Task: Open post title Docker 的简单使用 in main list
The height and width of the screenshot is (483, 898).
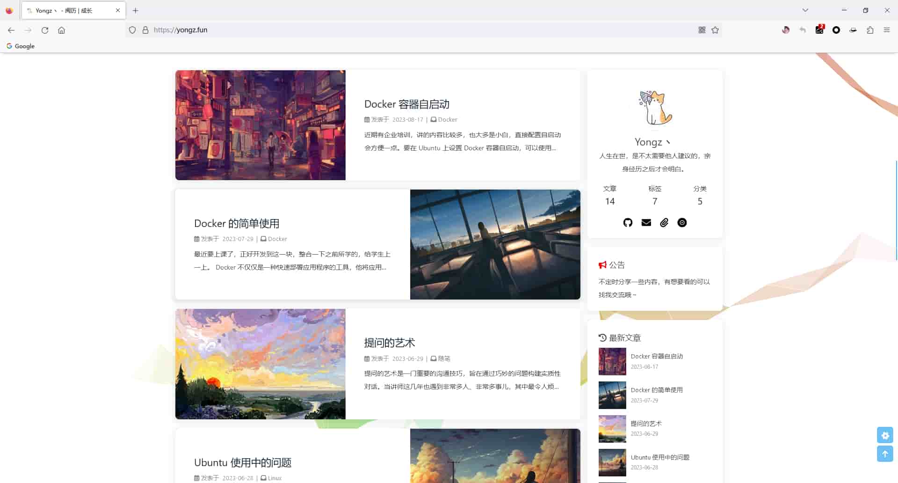Action: pos(237,223)
